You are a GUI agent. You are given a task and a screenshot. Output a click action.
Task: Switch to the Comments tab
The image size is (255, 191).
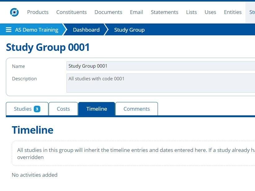(x=136, y=109)
